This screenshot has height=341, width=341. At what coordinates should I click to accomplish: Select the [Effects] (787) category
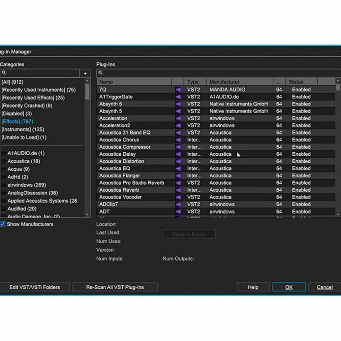(x=17, y=122)
